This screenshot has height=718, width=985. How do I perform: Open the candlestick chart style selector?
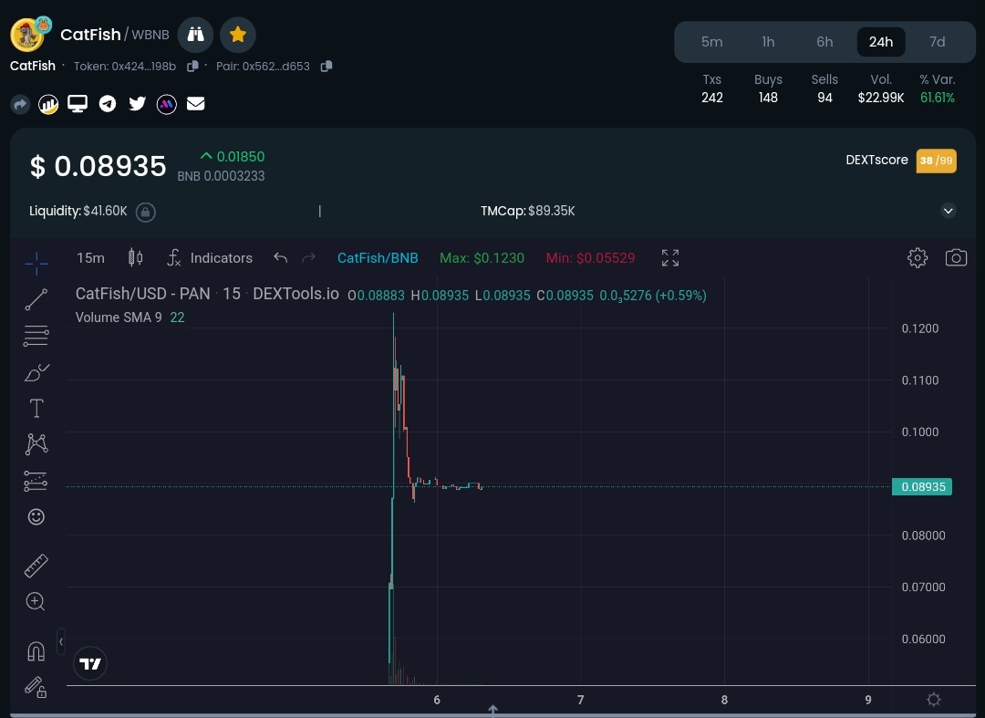tap(135, 257)
